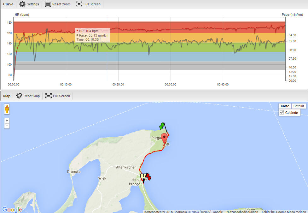Click the Wiek map label
Screen dimensions: 308x213
(x=102, y=178)
